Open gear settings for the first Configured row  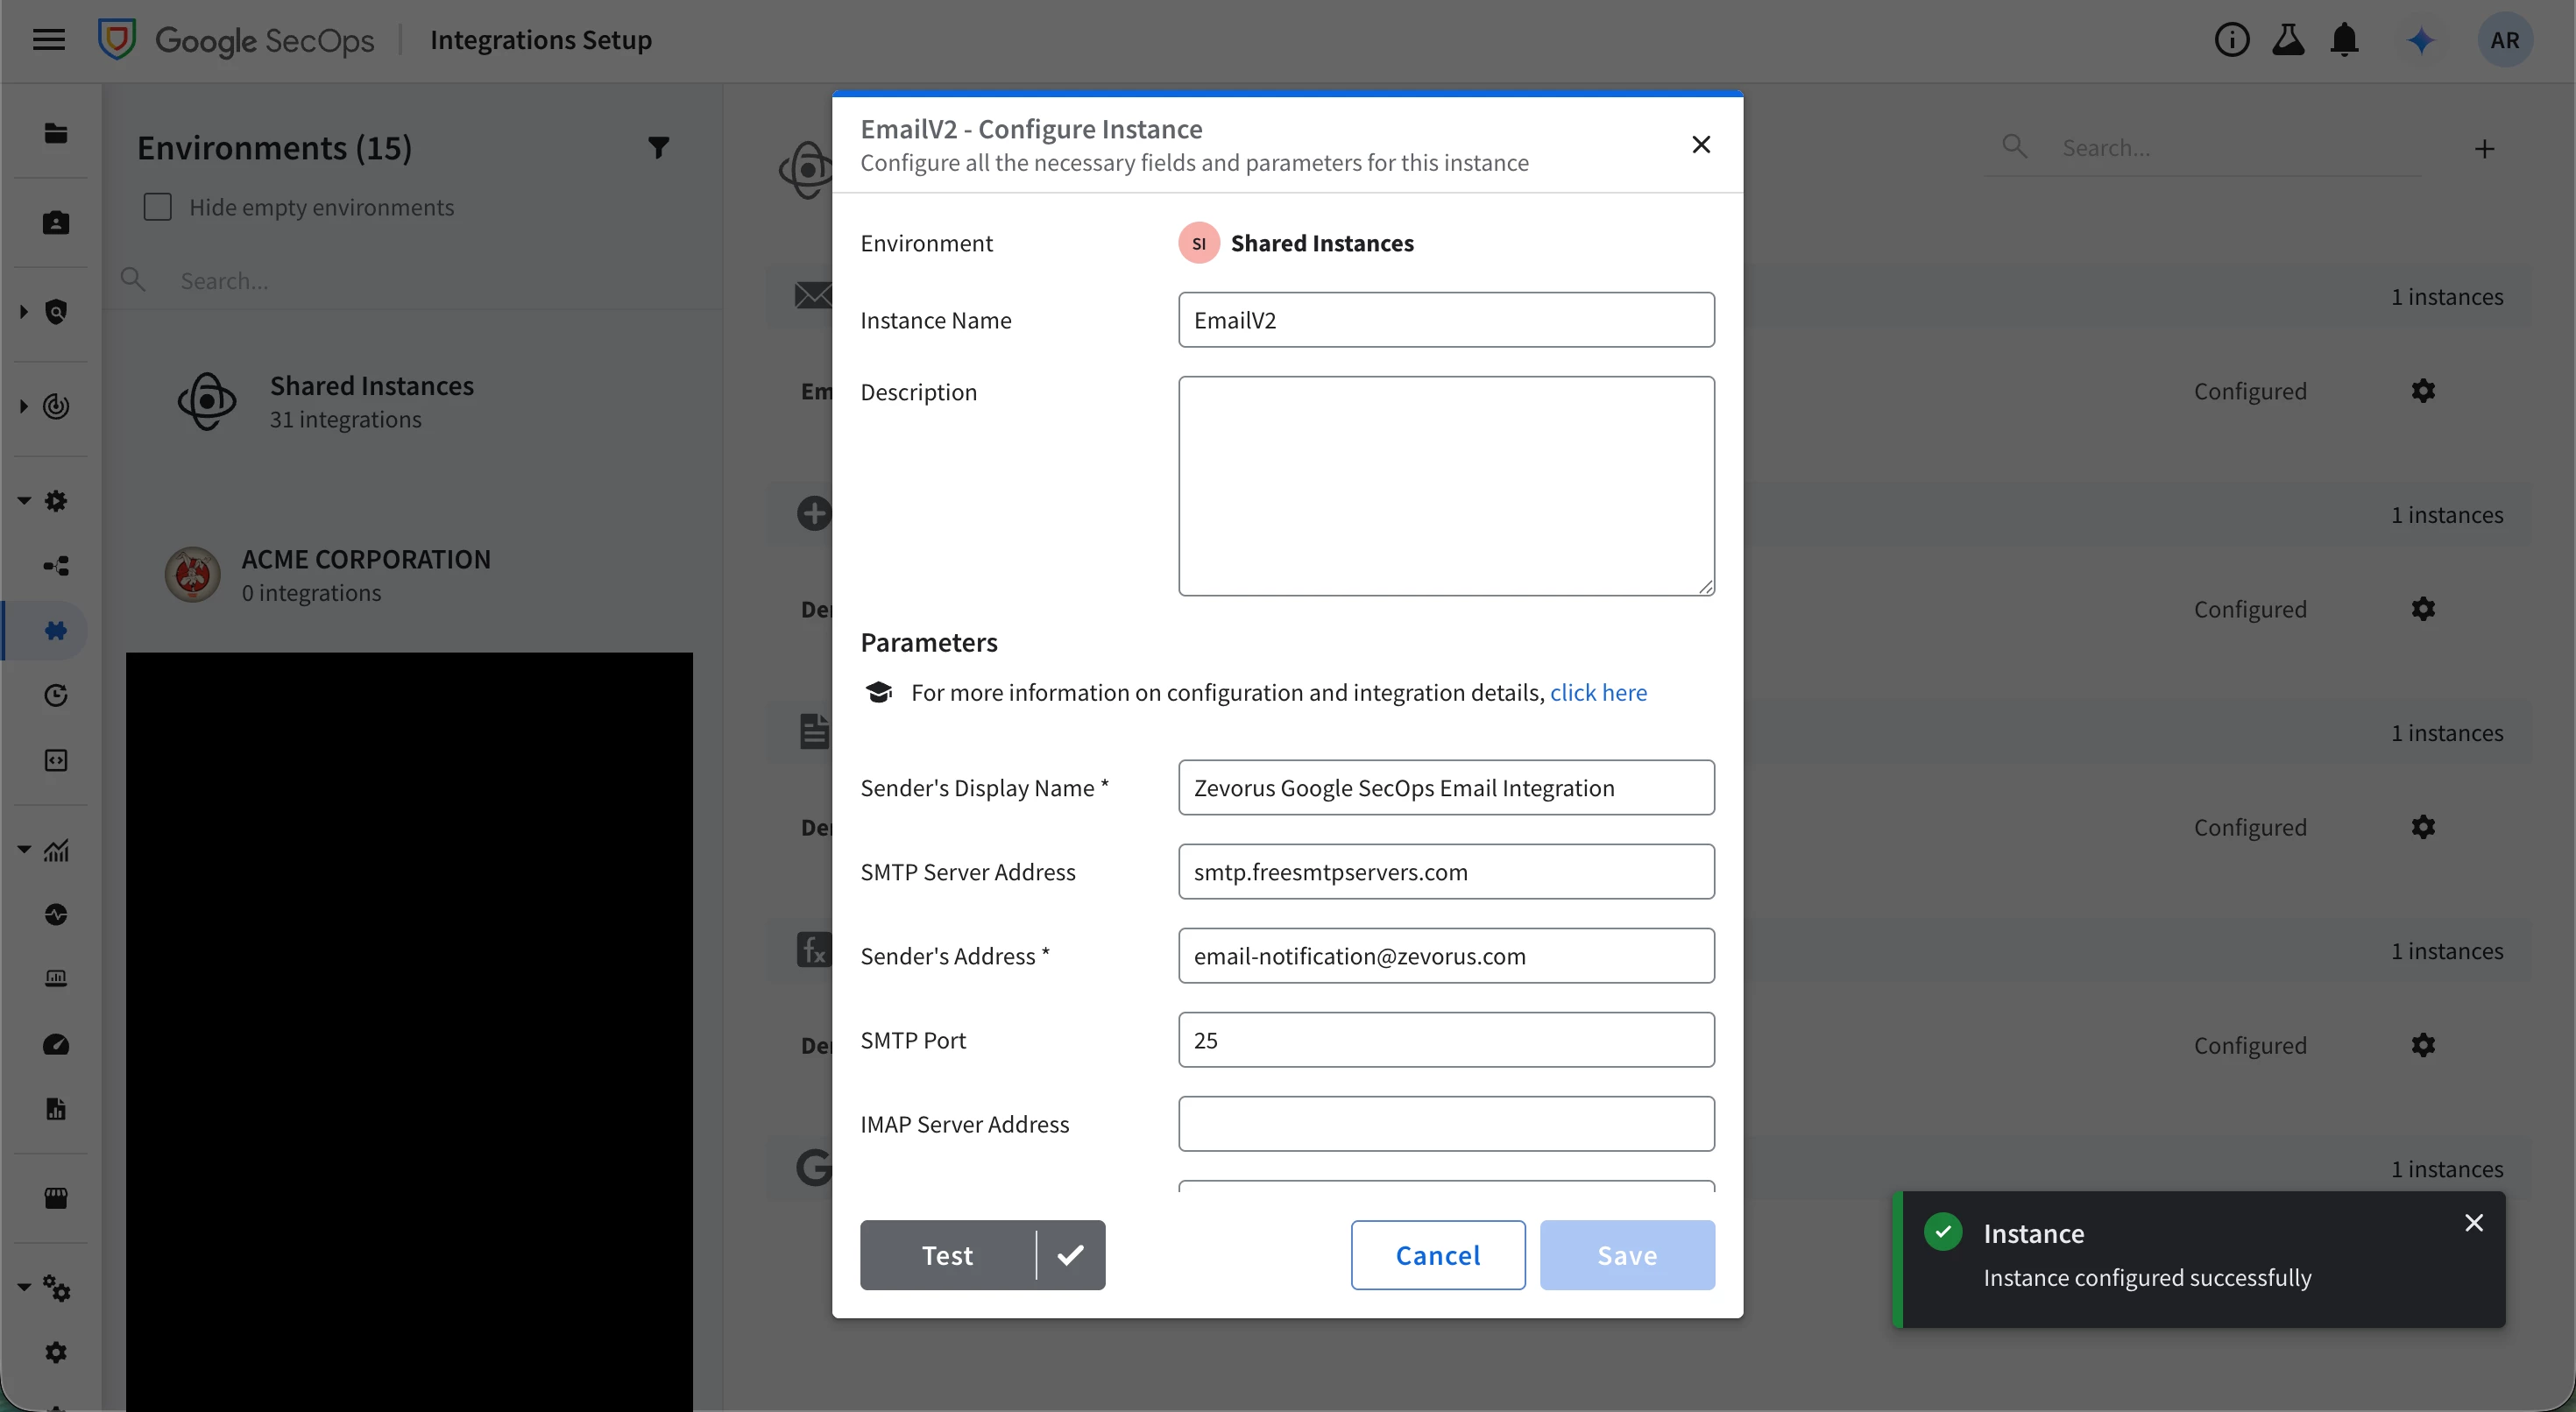pos(2422,391)
